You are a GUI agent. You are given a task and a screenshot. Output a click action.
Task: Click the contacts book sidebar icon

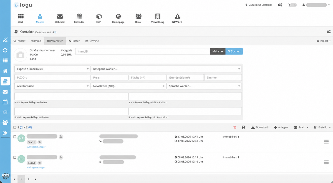5,81
